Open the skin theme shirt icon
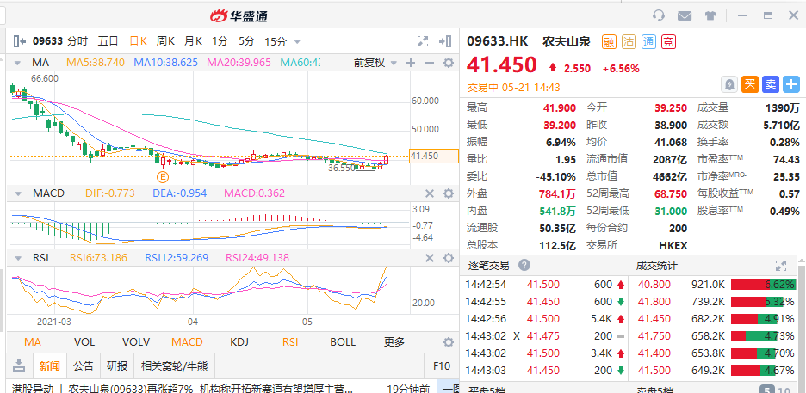The image size is (806, 393). pyautogui.click(x=710, y=15)
